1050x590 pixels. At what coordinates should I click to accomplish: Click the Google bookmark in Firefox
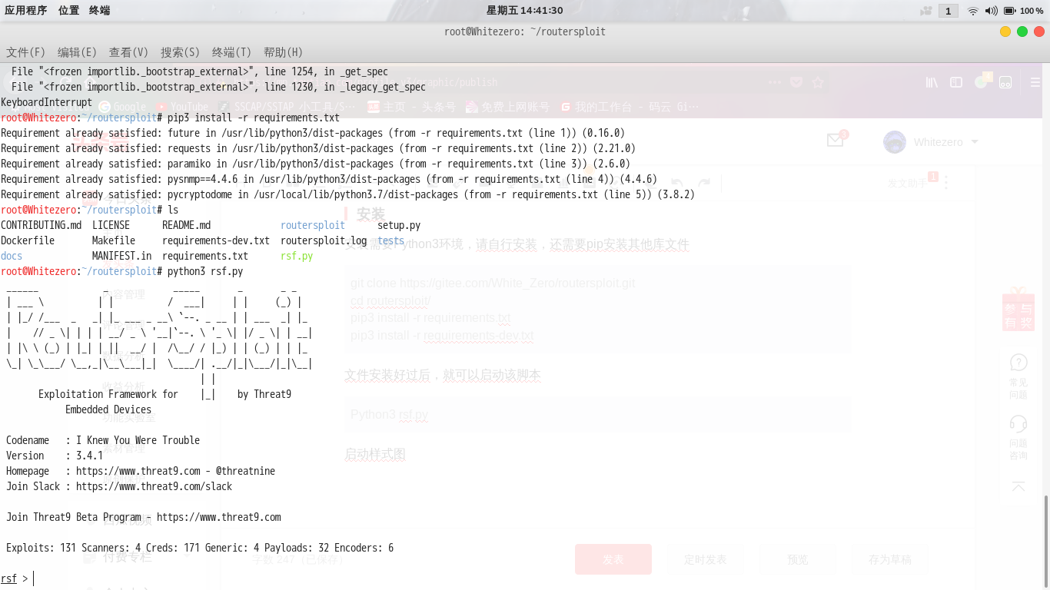124,107
